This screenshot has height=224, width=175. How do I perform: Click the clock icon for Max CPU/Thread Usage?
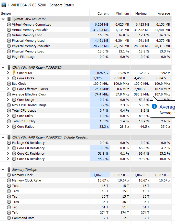pos(9,105)
